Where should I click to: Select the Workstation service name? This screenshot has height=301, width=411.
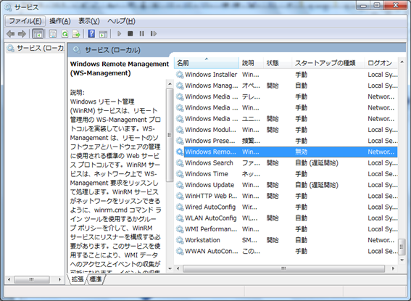pos(202,240)
